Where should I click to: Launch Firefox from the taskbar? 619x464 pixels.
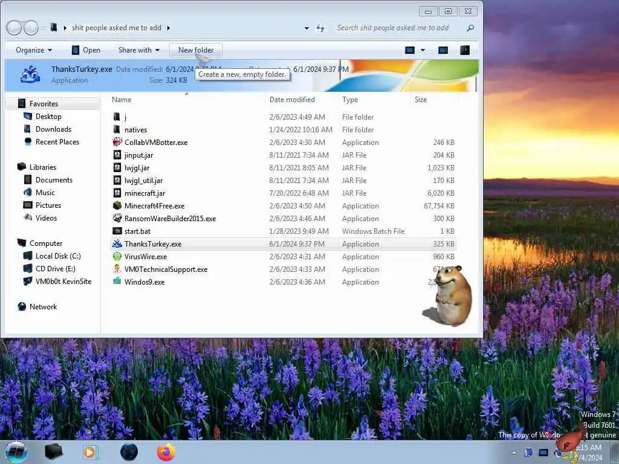pyautogui.click(x=166, y=452)
